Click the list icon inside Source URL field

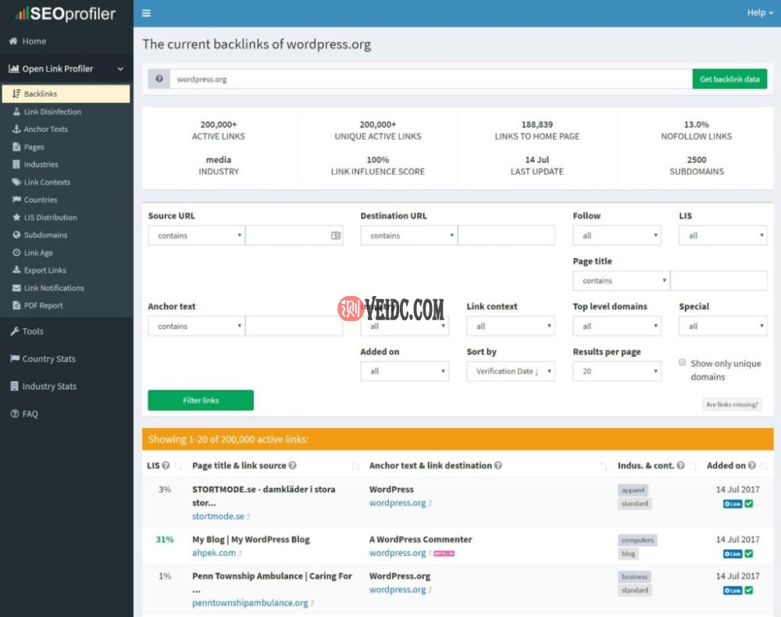[x=336, y=235]
